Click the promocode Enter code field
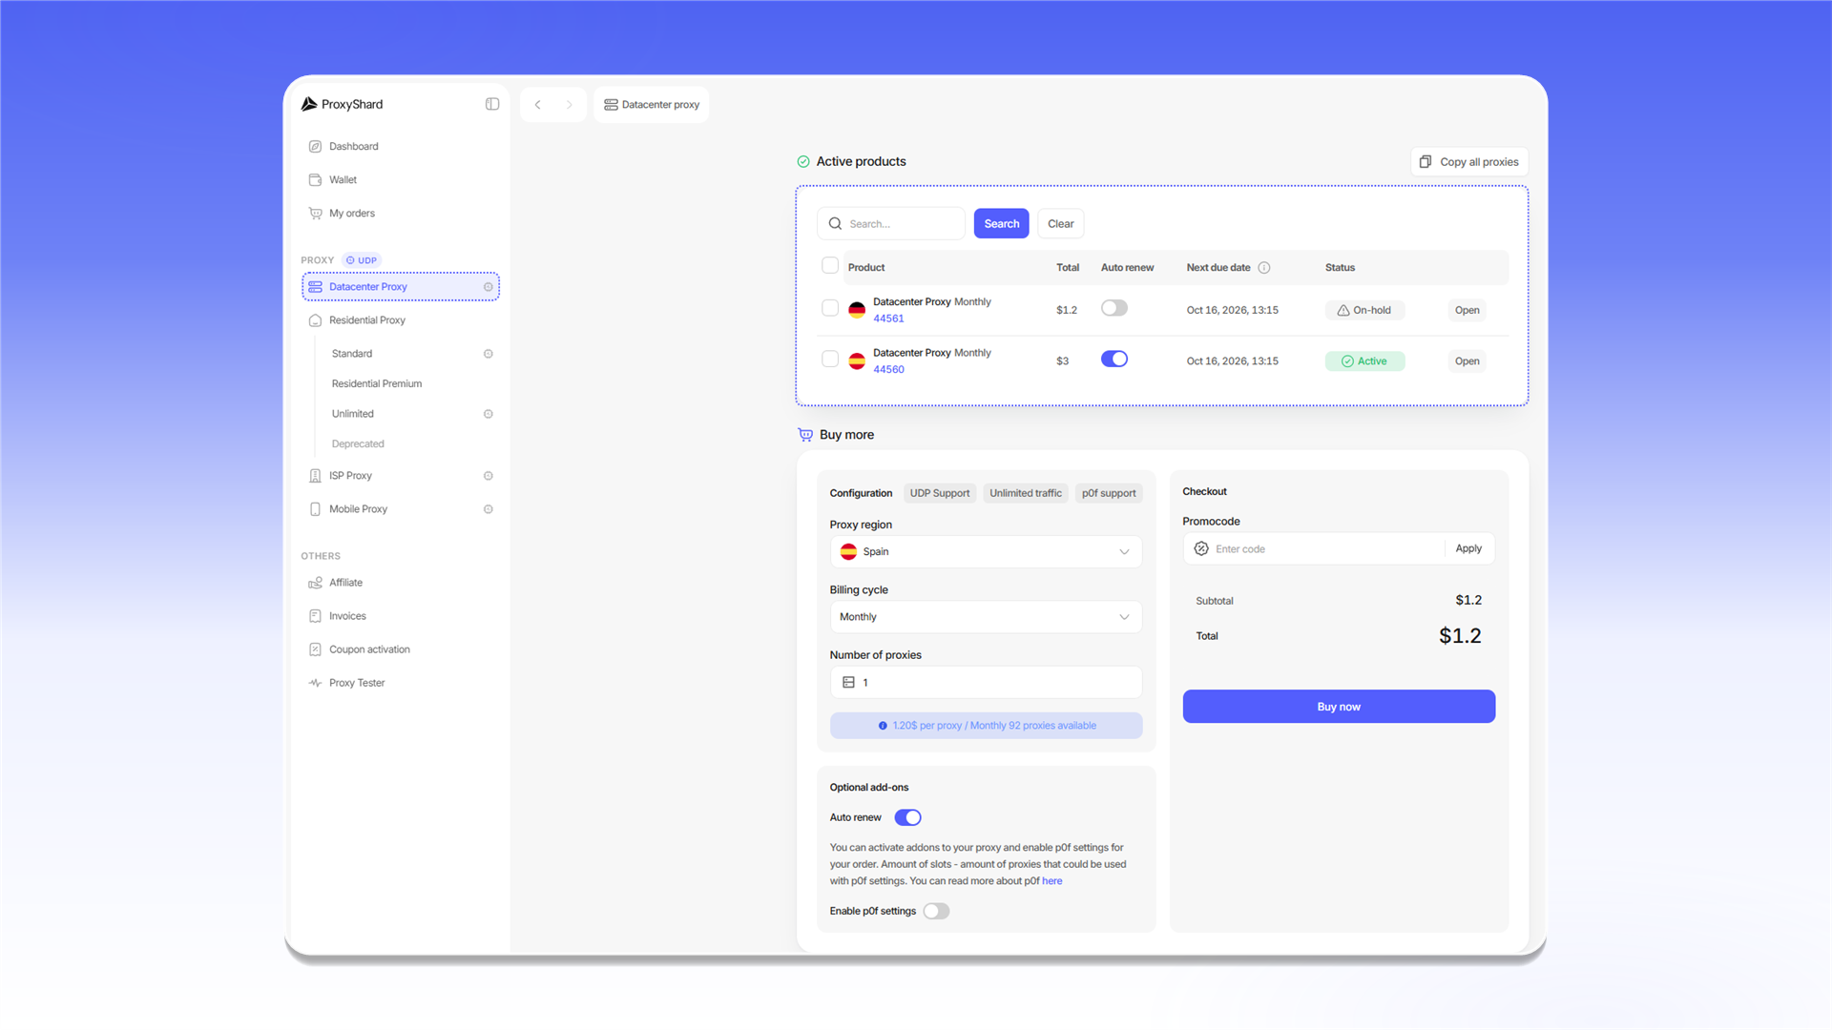 pyautogui.click(x=1314, y=549)
